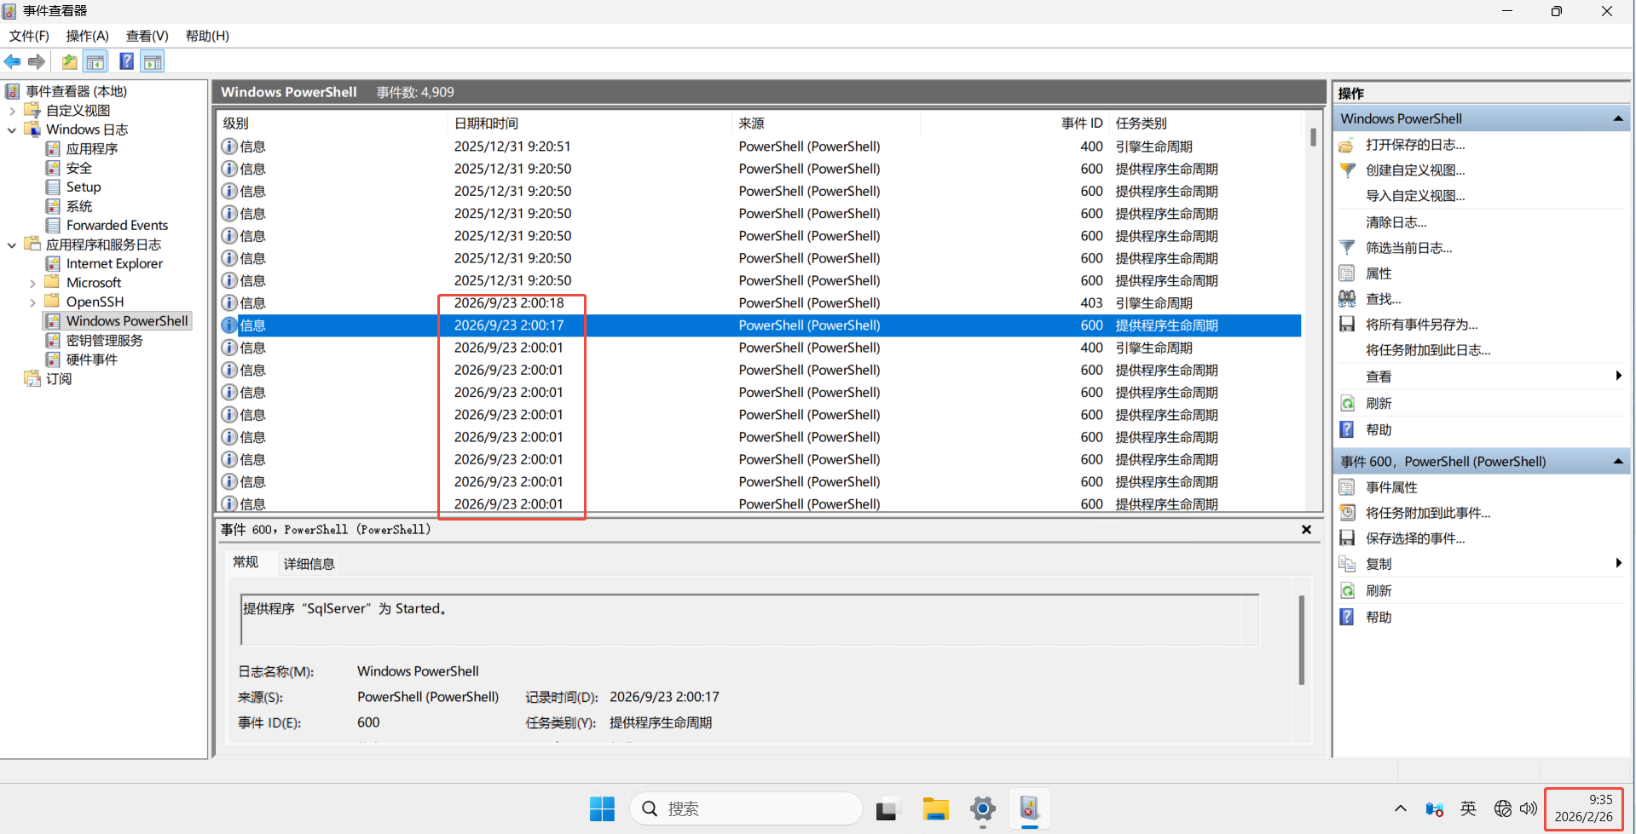Open Settings from the taskbar
This screenshot has height=834, width=1636.
pos(982,808)
